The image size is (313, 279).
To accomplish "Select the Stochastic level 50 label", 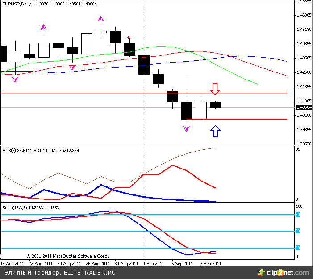I will pos(297,231).
